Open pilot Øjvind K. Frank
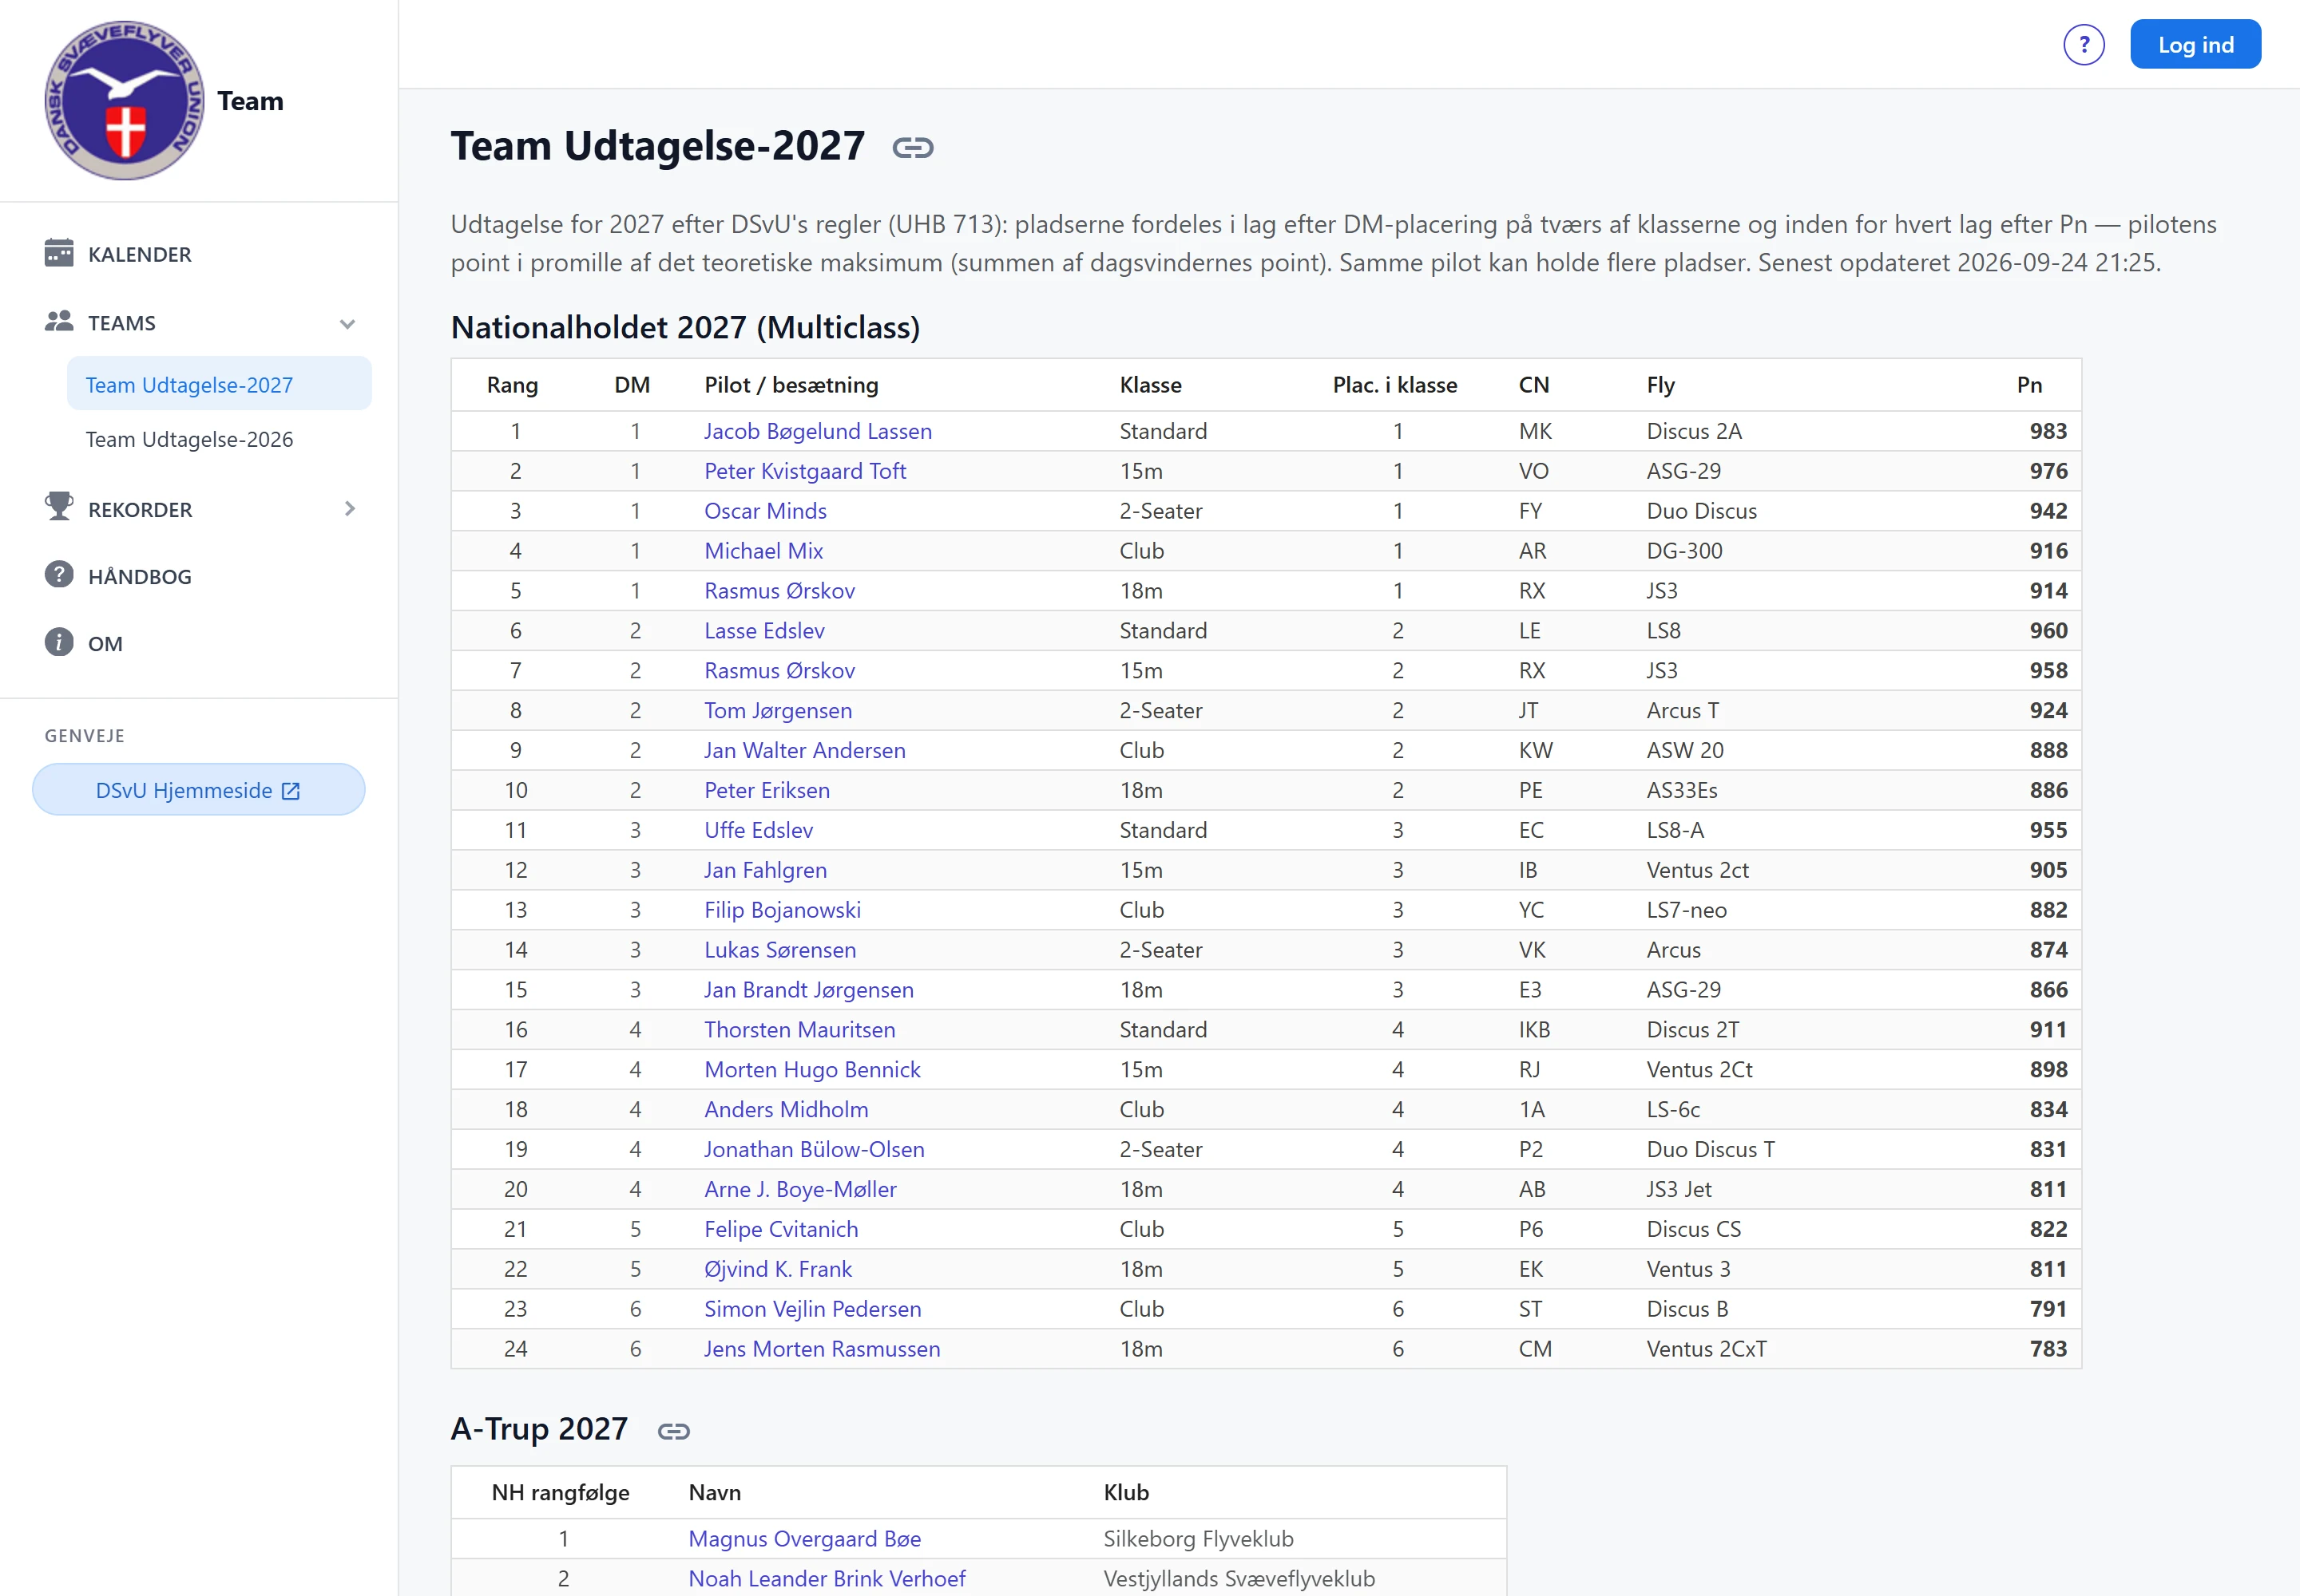The height and width of the screenshot is (1596, 2300). (778, 1269)
